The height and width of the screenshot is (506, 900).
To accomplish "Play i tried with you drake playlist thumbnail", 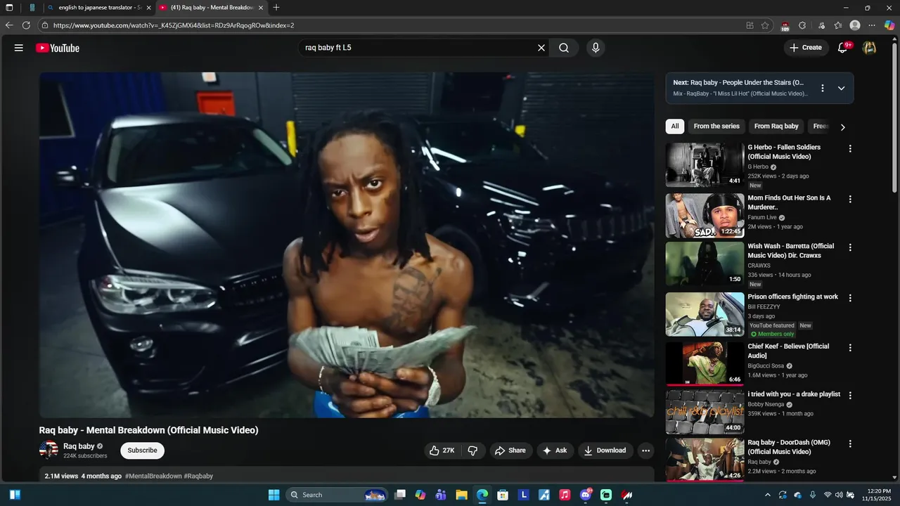I will coord(705,412).
